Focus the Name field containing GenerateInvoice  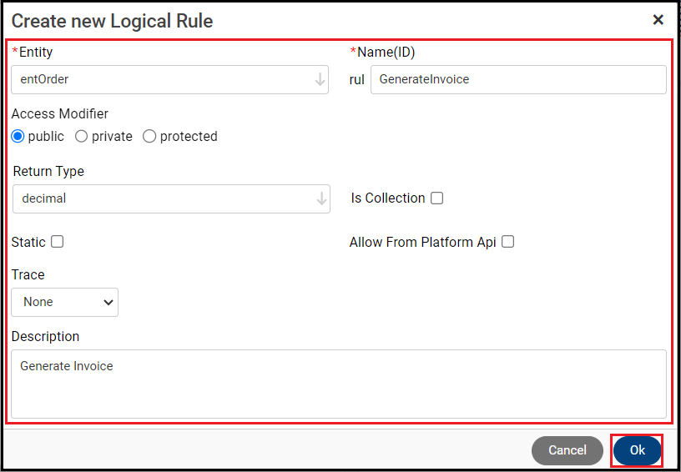517,80
